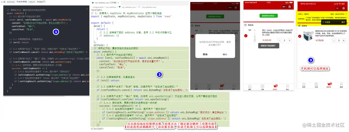Click the <script> opening tag line

tap(97, 10)
